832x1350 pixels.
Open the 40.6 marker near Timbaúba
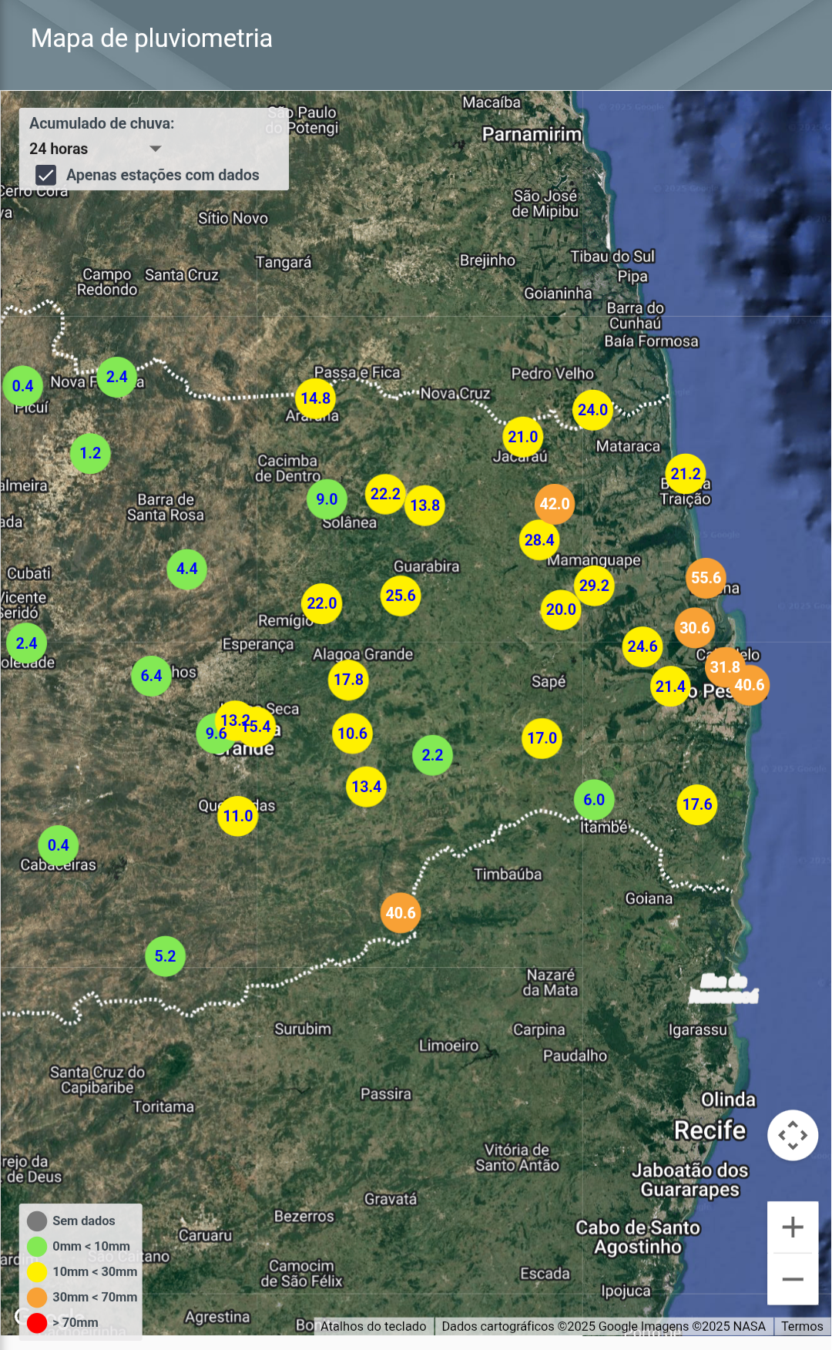(400, 913)
